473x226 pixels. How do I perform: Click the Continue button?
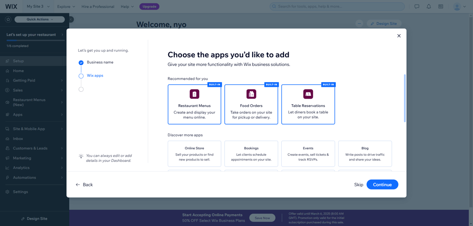coord(382,184)
